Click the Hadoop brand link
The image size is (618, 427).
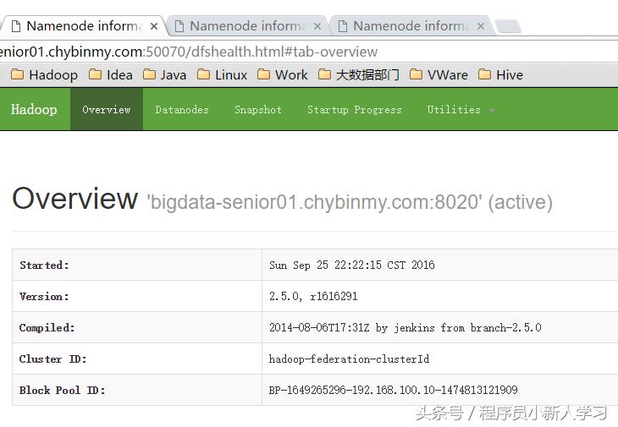[34, 110]
